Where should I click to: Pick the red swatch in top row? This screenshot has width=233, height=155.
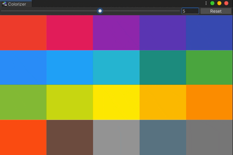(23, 33)
